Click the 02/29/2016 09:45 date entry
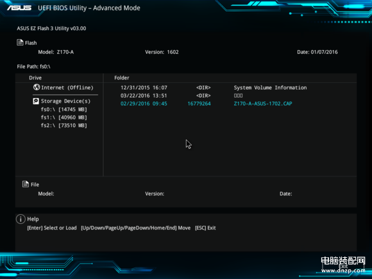372x279 pixels. point(144,104)
